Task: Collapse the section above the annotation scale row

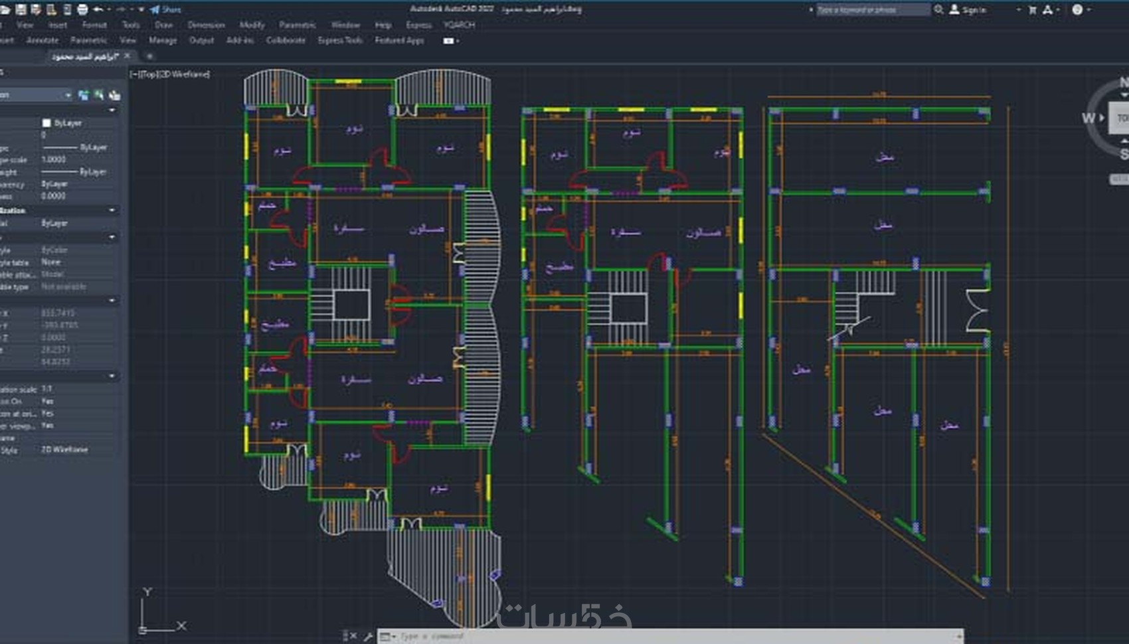Action: (112, 376)
